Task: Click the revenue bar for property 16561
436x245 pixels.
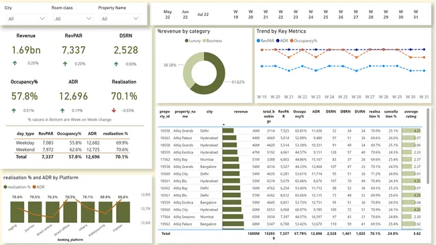Action: click(231, 195)
